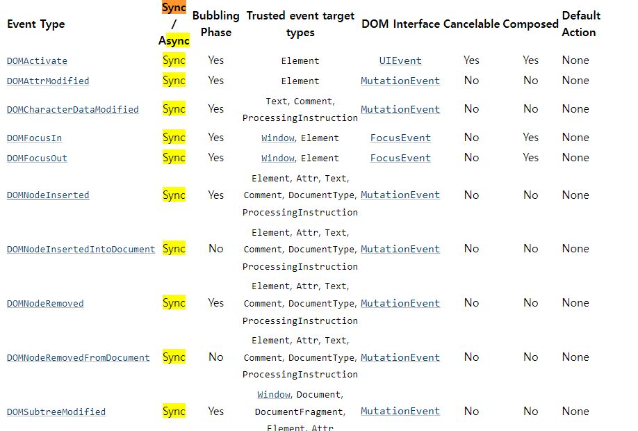Open MutationEvent link in DOMSubtreeModified row

point(400,411)
